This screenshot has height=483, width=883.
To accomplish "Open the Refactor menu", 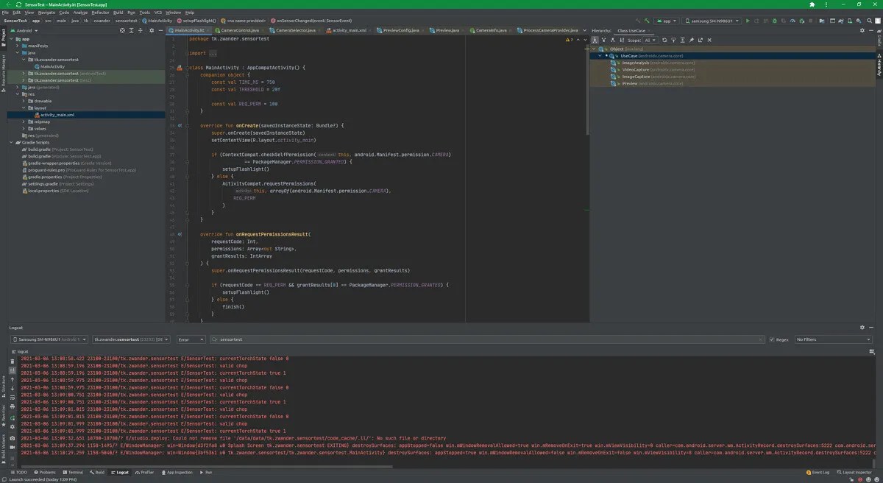I will tap(100, 13).
